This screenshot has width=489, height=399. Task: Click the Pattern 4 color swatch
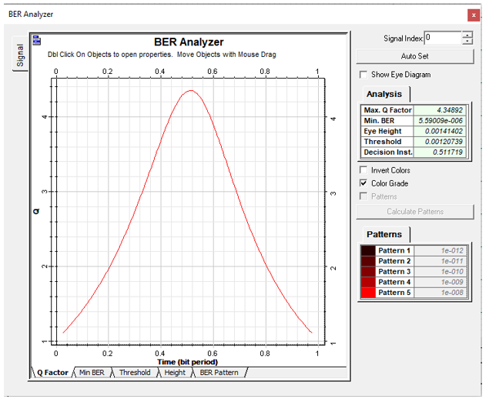368,282
